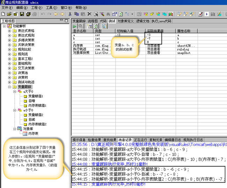
Task: Switch to the 规则执行日志 tab
Action: coord(193,140)
